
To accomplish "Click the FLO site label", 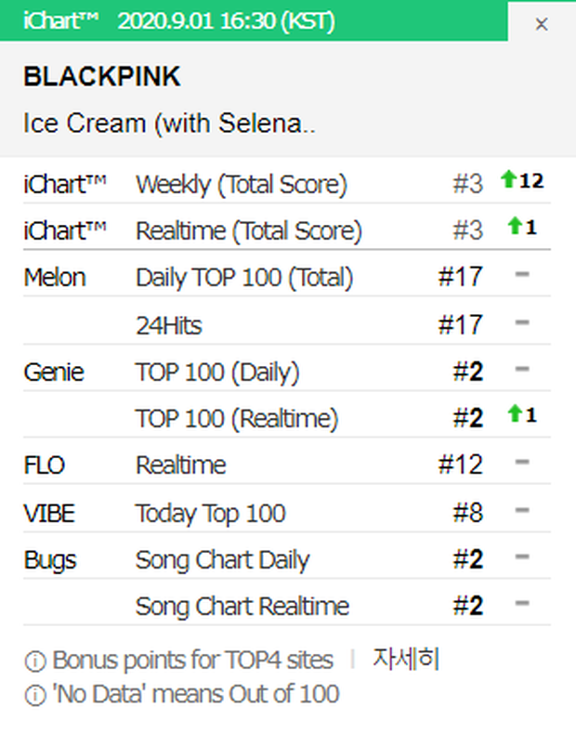I will (x=44, y=465).
